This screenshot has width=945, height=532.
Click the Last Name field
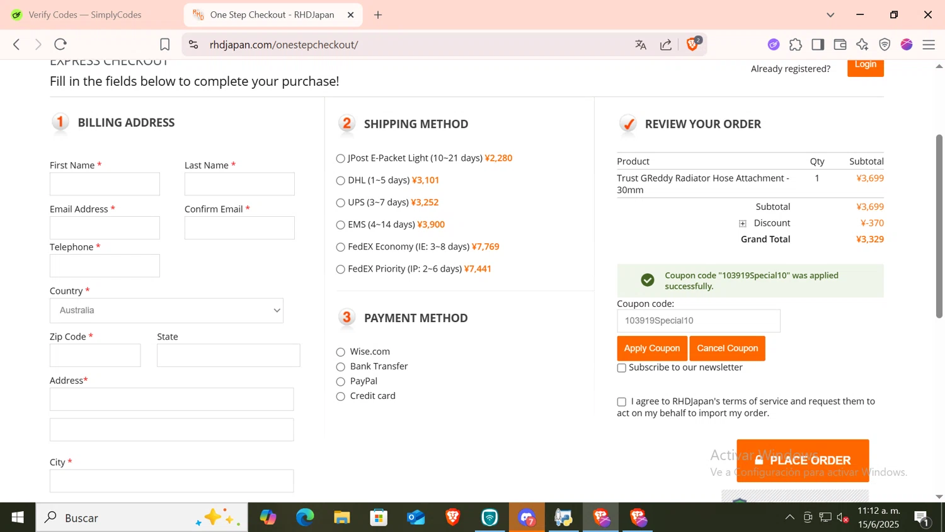pyautogui.click(x=239, y=184)
